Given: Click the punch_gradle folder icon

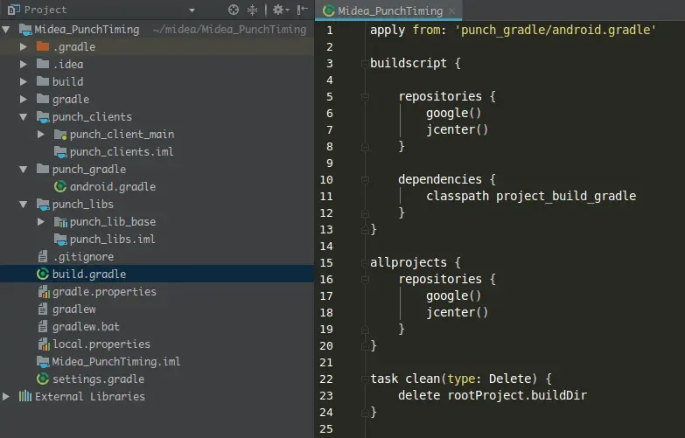Looking at the screenshot, I should (x=43, y=169).
